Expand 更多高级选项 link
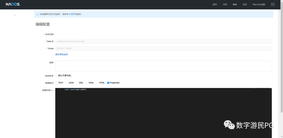This screenshot has height=138, width=283. coord(62,54)
